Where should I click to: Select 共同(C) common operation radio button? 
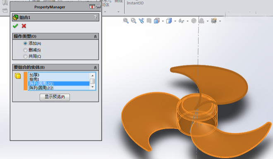(x=25, y=56)
